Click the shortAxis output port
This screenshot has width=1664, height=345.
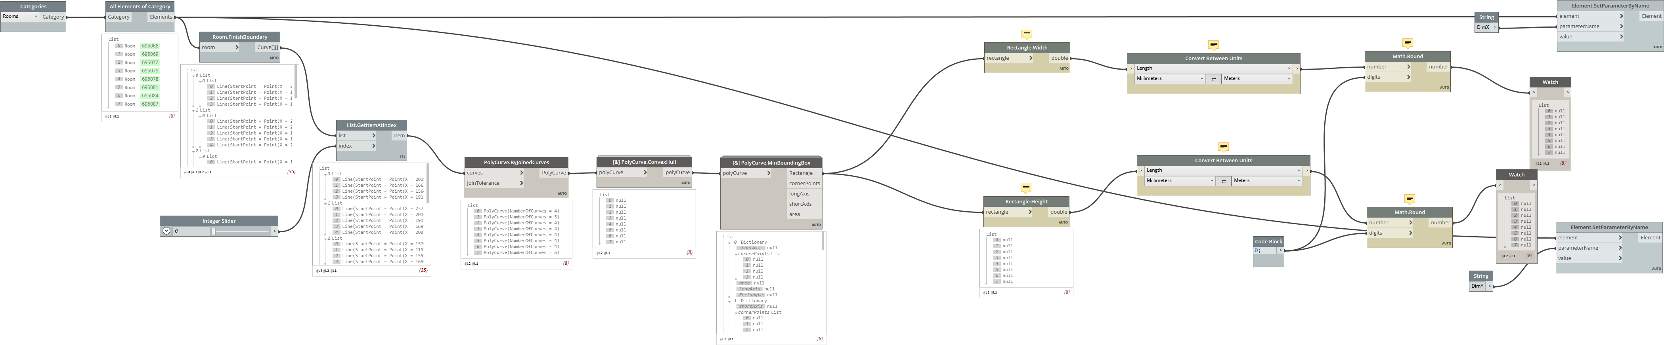pyautogui.click(x=803, y=204)
